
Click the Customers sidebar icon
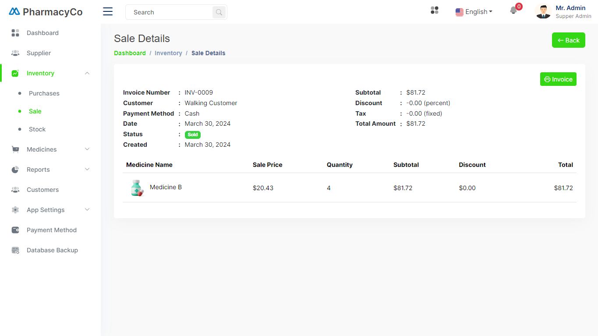pyautogui.click(x=15, y=190)
